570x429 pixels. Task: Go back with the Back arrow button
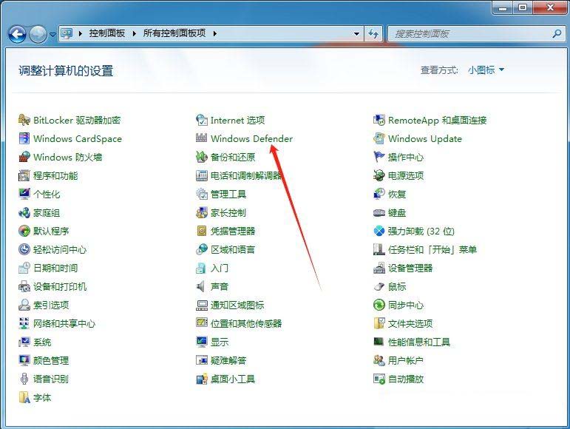17,35
